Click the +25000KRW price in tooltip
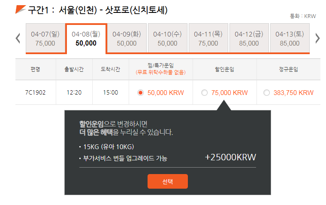326x205 pixels. (x=230, y=157)
